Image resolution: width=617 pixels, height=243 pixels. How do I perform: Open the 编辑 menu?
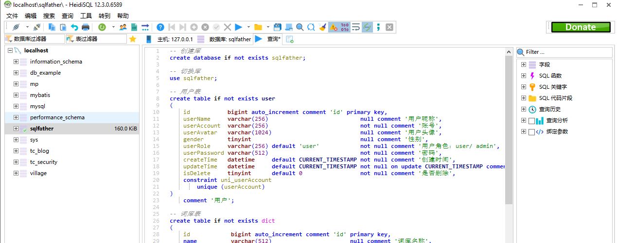31,16
